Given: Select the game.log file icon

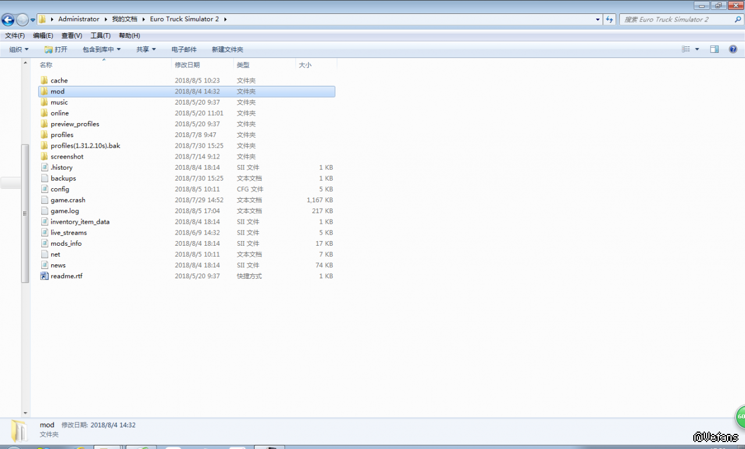Looking at the screenshot, I should (x=44, y=211).
